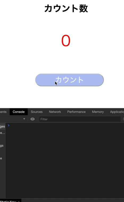Open the Performance tab
The height and width of the screenshot is (202, 124).
76,112
